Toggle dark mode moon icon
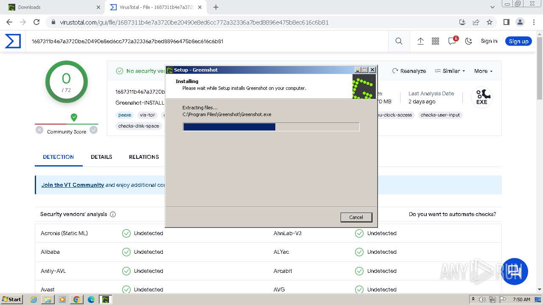The image size is (543, 305). (469, 41)
